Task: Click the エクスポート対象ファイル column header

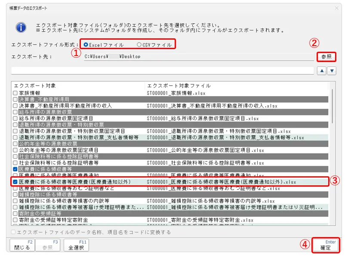Action: click(236, 85)
